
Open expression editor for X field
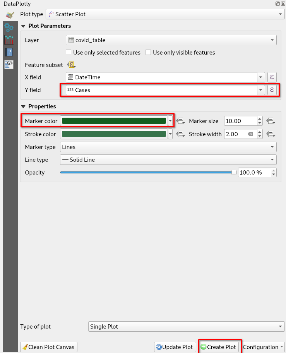272,77
